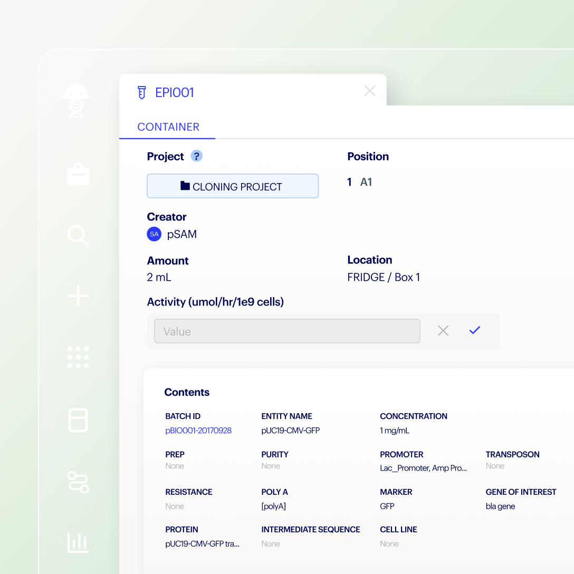Screen dimensions: 574x574
Task: Click the creator name pSAM
Action: [x=181, y=234]
